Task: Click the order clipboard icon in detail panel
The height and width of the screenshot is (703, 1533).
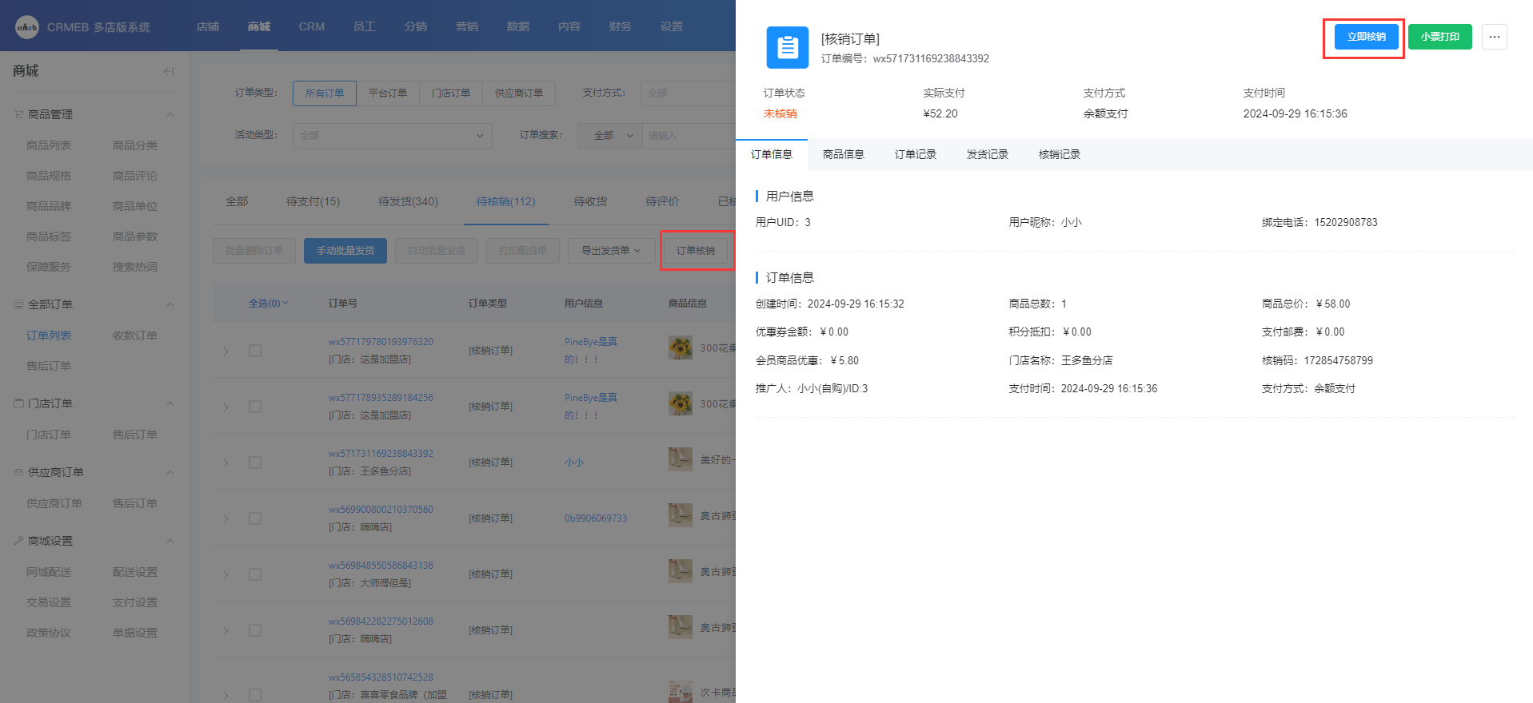Action: pyautogui.click(x=787, y=48)
